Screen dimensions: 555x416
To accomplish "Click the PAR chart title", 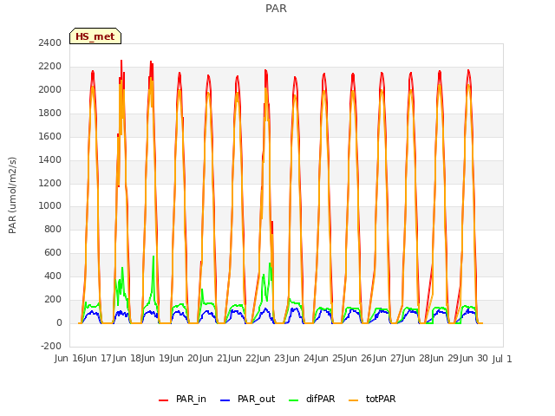I will coord(276,8).
